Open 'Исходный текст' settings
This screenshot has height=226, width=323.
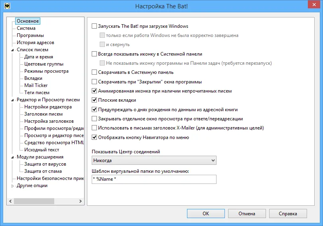pos(42,150)
